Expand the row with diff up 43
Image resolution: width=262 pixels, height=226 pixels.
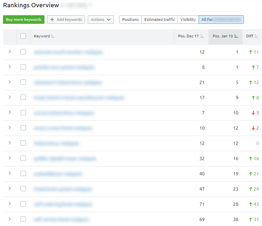pyautogui.click(x=10, y=204)
